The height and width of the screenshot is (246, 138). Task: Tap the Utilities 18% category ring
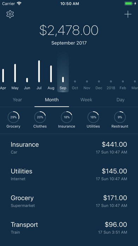(93, 117)
